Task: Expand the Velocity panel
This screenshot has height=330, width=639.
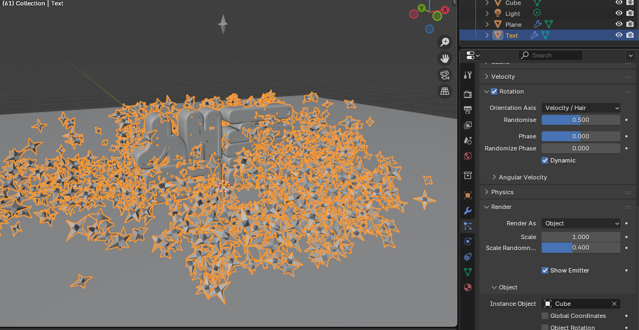Action: [486, 77]
